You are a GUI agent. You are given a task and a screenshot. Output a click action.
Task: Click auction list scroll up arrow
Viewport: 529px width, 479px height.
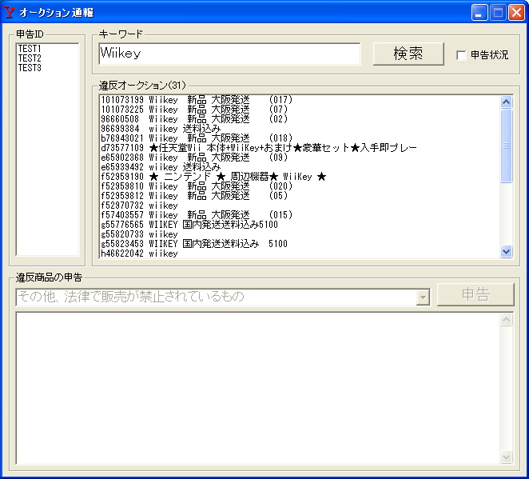(x=506, y=102)
